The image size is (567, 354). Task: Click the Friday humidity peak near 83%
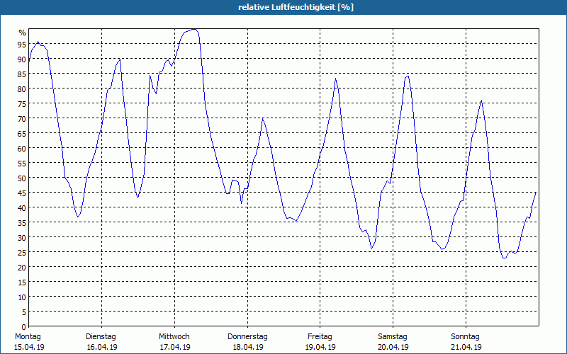[335, 79]
